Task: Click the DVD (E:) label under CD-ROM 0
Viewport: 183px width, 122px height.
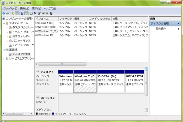Action: pyautogui.click(x=42, y=102)
